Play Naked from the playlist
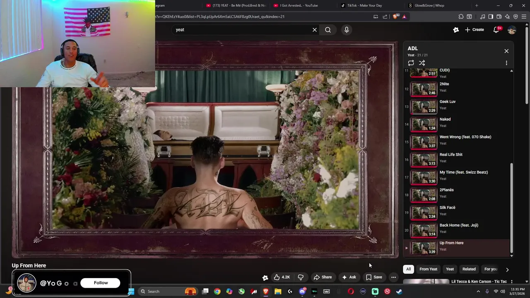This screenshot has height=298, width=530. (457, 124)
